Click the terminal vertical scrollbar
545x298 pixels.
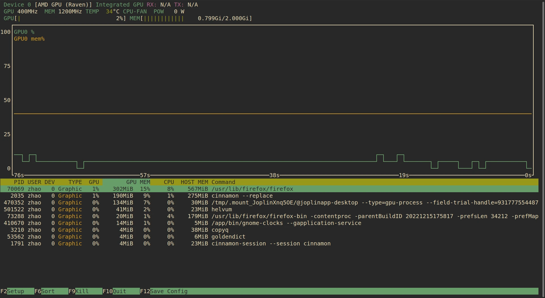click(x=543, y=149)
